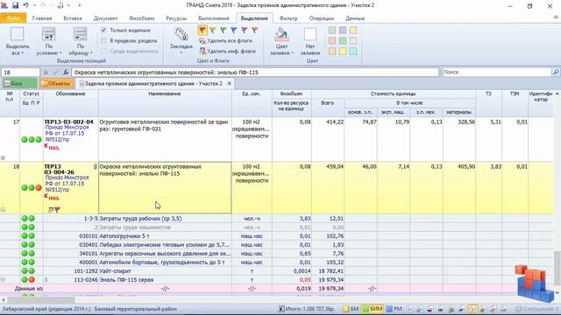Viewport: 561px width, 315px height.
Task: Toggle the БИМ mode in status bar
Action: 373,309
